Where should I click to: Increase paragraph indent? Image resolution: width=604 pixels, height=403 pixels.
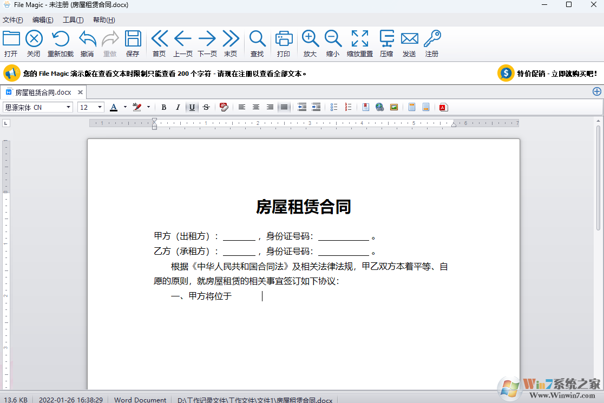[316, 107]
